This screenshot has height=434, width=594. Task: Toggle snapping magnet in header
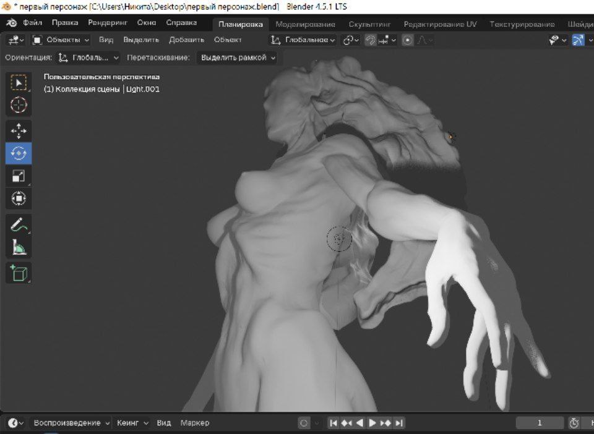371,40
